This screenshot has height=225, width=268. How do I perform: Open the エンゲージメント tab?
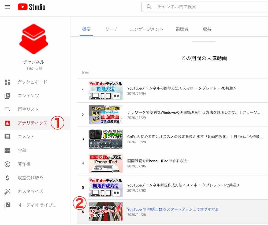click(x=147, y=29)
